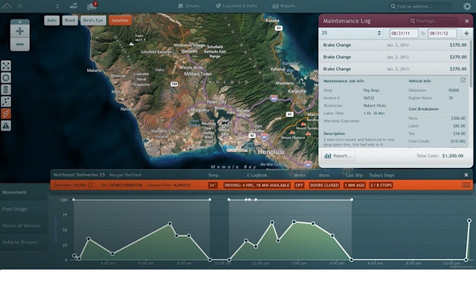This screenshot has width=476, height=297.
Task: Switch map to Satellite view
Action: (119, 21)
